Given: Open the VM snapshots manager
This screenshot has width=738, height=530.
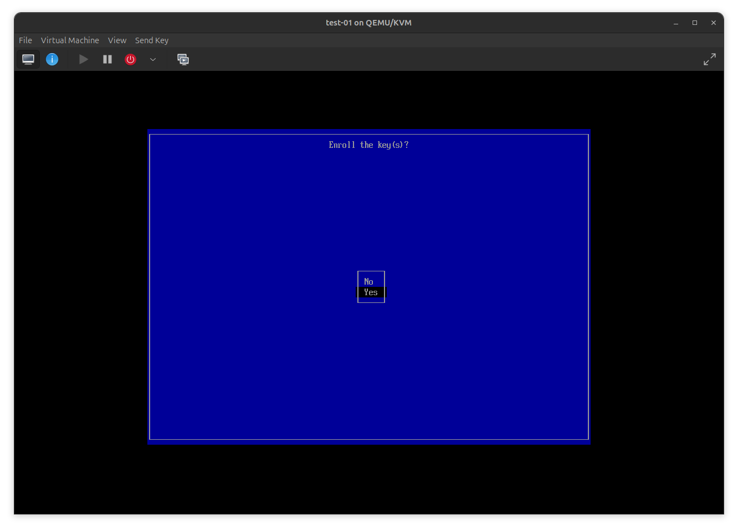Looking at the screenshot, I should click(x=183, y=59).
